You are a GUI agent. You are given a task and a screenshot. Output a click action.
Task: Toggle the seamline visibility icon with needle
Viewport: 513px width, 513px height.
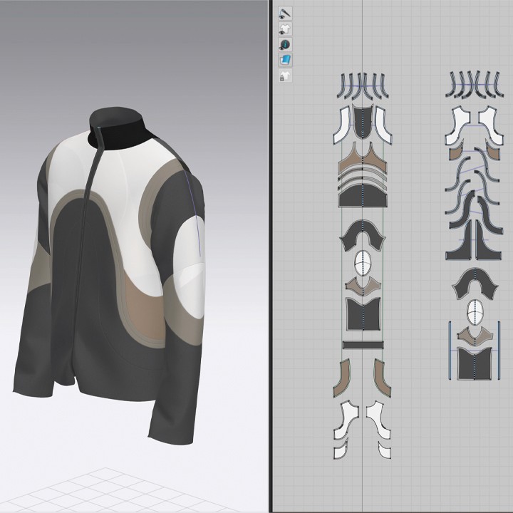click(x=285, y=14)
